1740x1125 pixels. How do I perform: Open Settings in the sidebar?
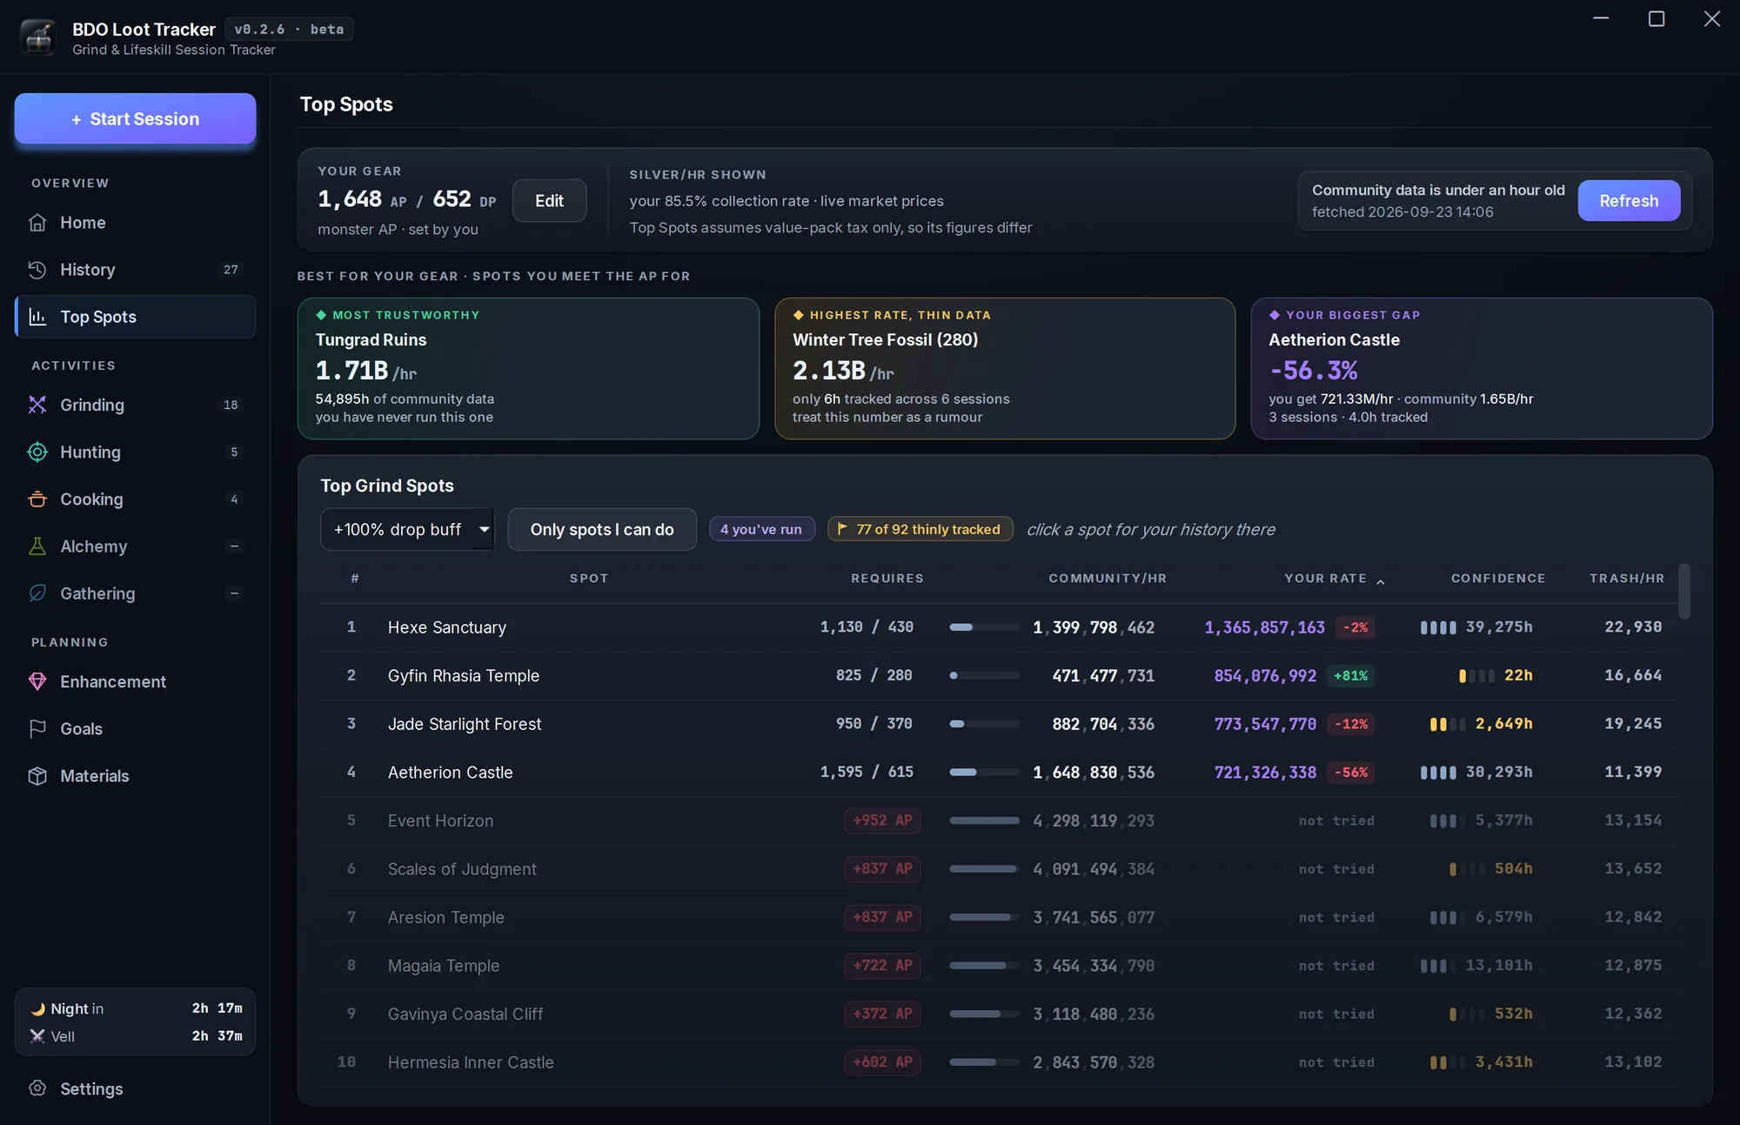[x=135, y=1088]
